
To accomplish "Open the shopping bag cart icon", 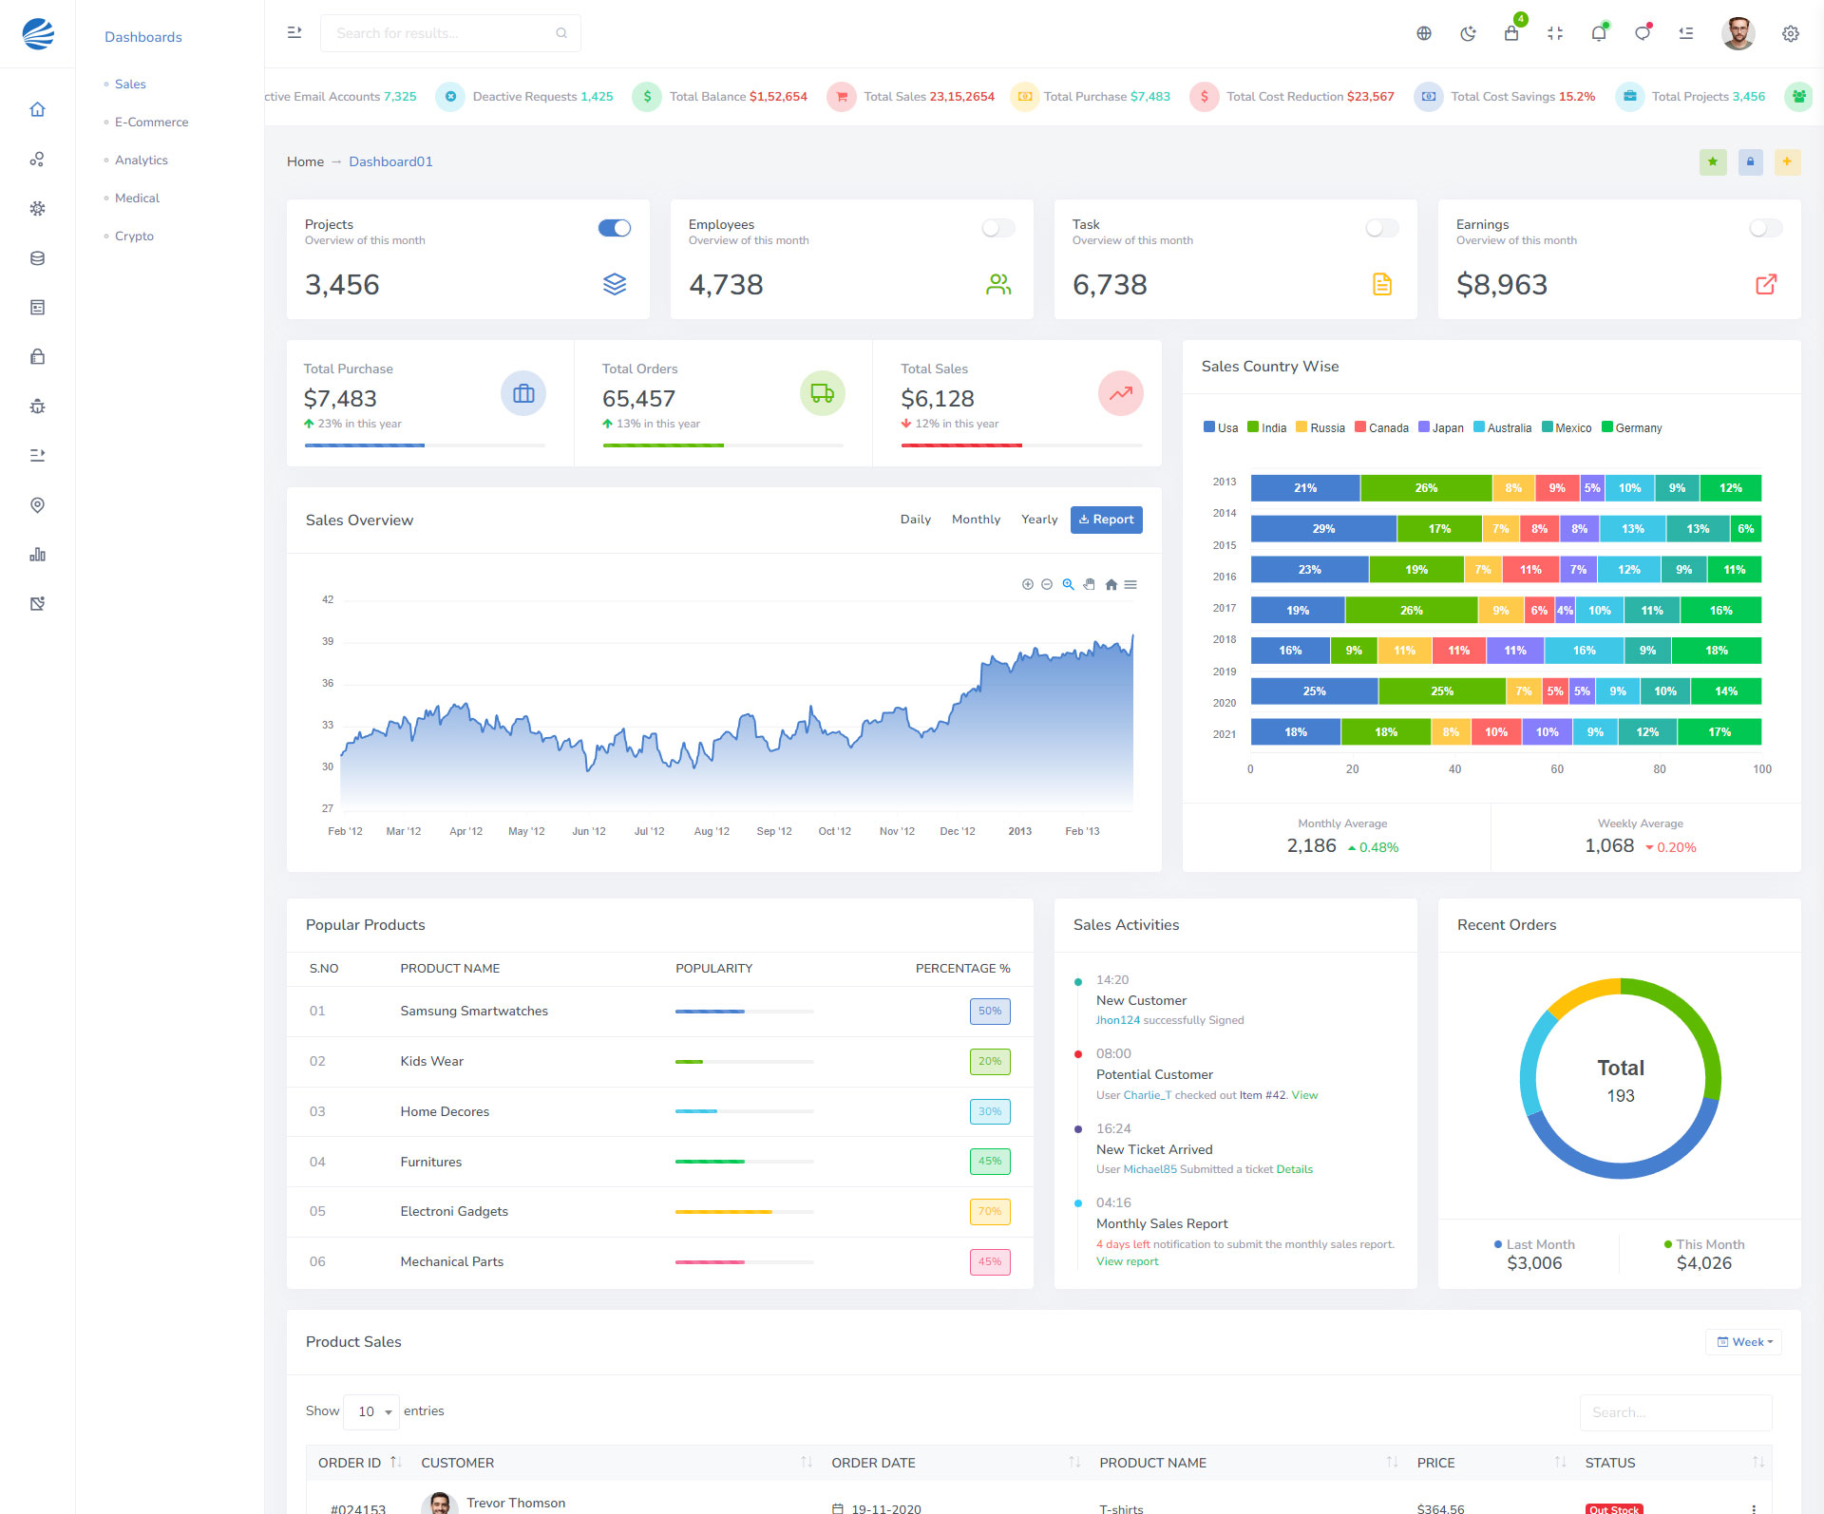I will [1511, 33].
